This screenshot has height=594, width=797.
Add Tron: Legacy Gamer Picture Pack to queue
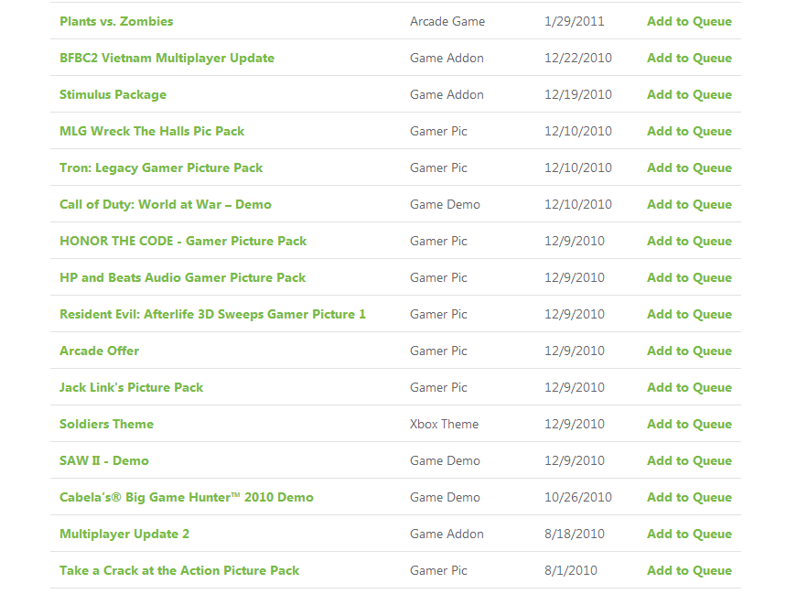[x=689, y=167]
